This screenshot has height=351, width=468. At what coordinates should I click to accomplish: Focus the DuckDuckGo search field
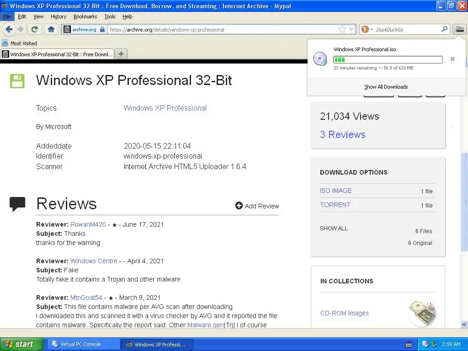pyautogui.click(x=406, y=30)
